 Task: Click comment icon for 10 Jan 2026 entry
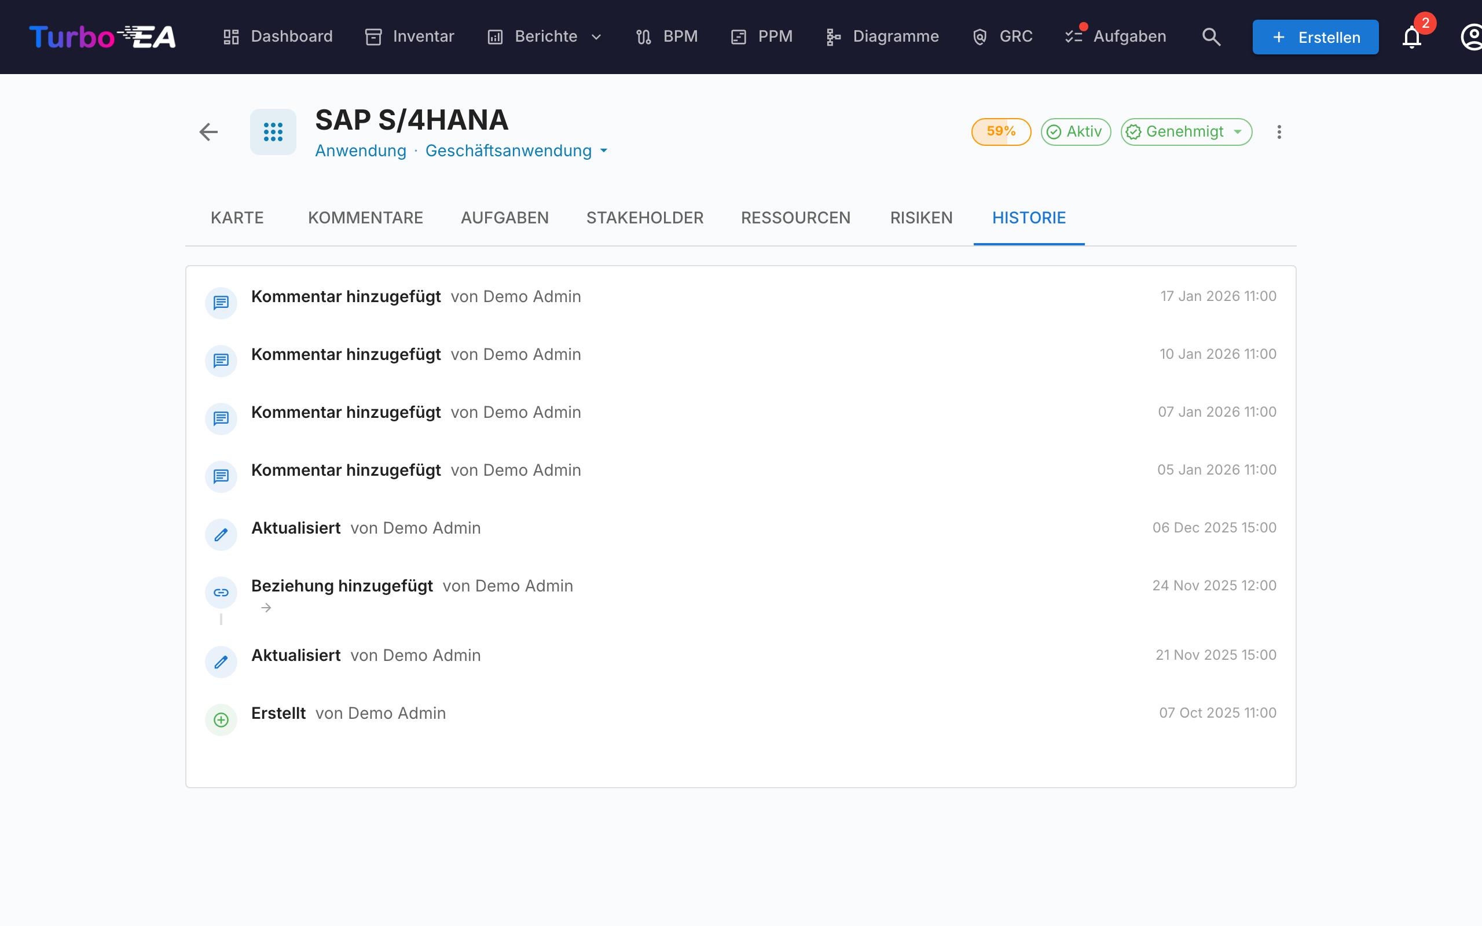(221, 361)
